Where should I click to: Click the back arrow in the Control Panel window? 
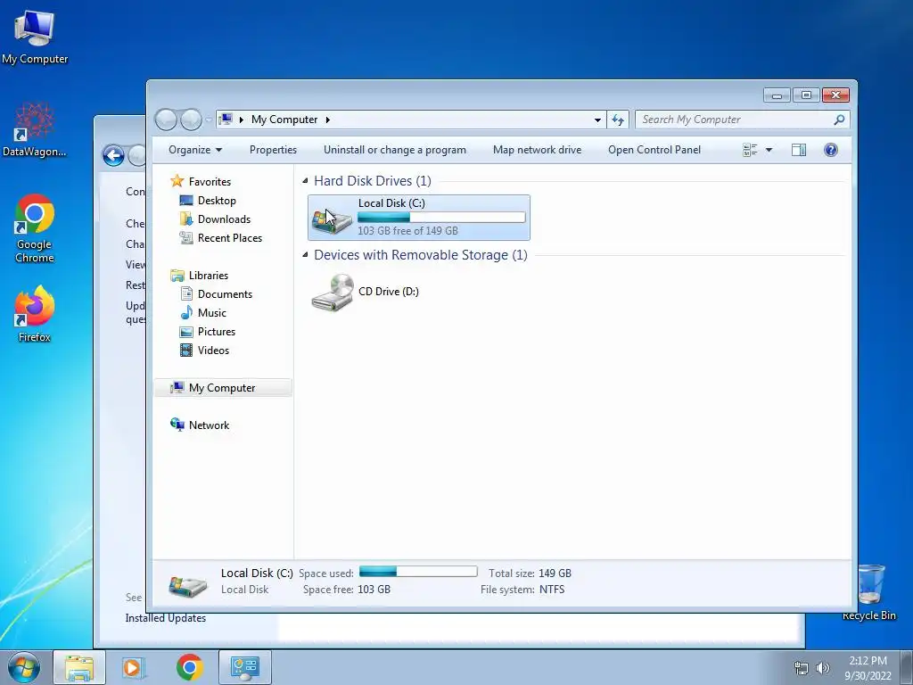coord(113,155)
